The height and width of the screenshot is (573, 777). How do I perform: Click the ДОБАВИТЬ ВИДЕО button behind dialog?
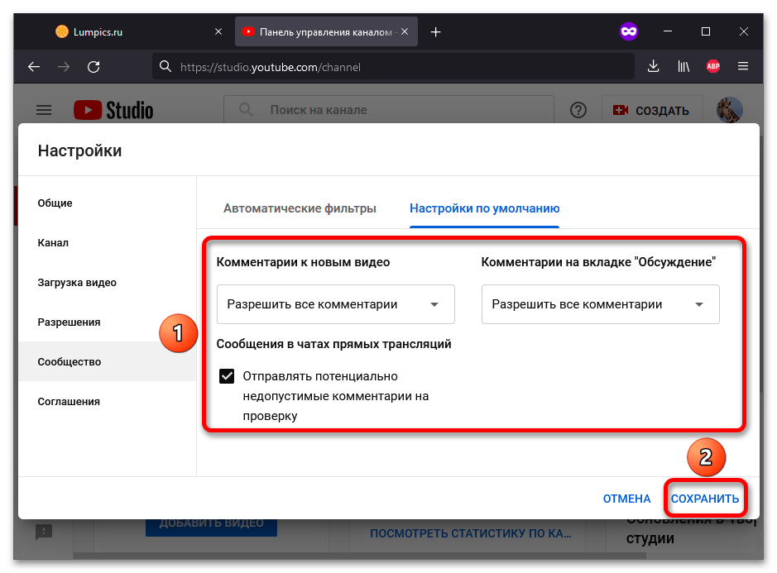point(211,528)
